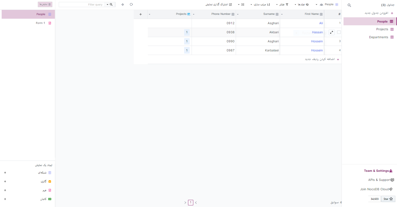Toggle the نمایش‌ها views panel button
The image size is (397, 207).
click(45, 4)
